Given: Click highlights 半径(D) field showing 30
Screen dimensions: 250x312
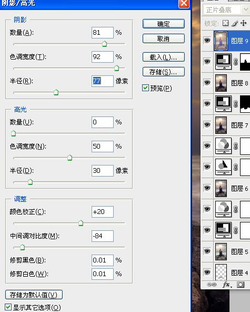Looking at the screenshot, I should tap(103, 171).
